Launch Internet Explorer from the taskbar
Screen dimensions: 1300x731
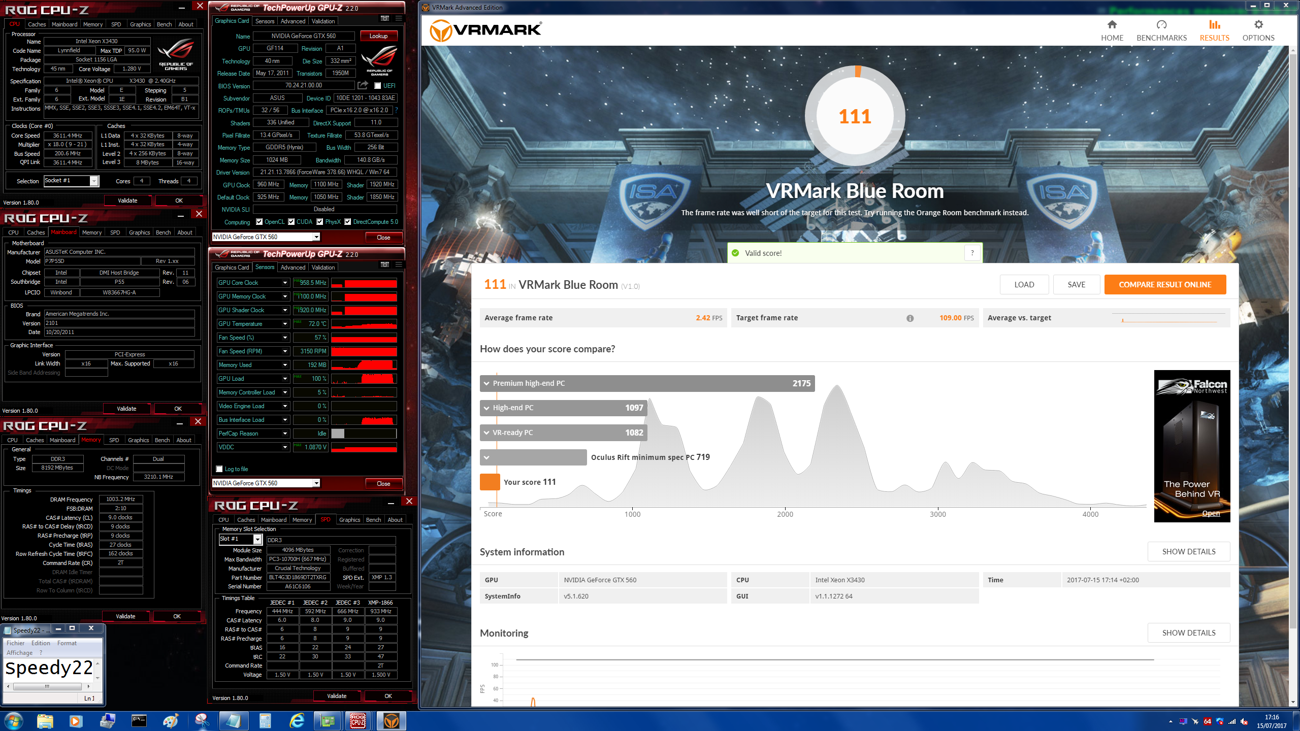pyautogui.click(x=296, y=721)
